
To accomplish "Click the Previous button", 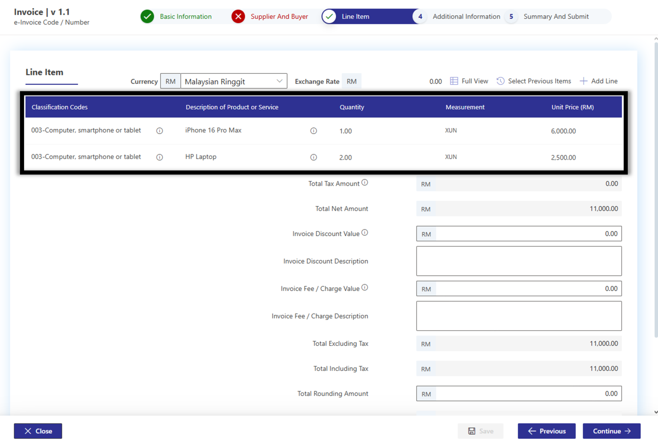I will 547,431.
